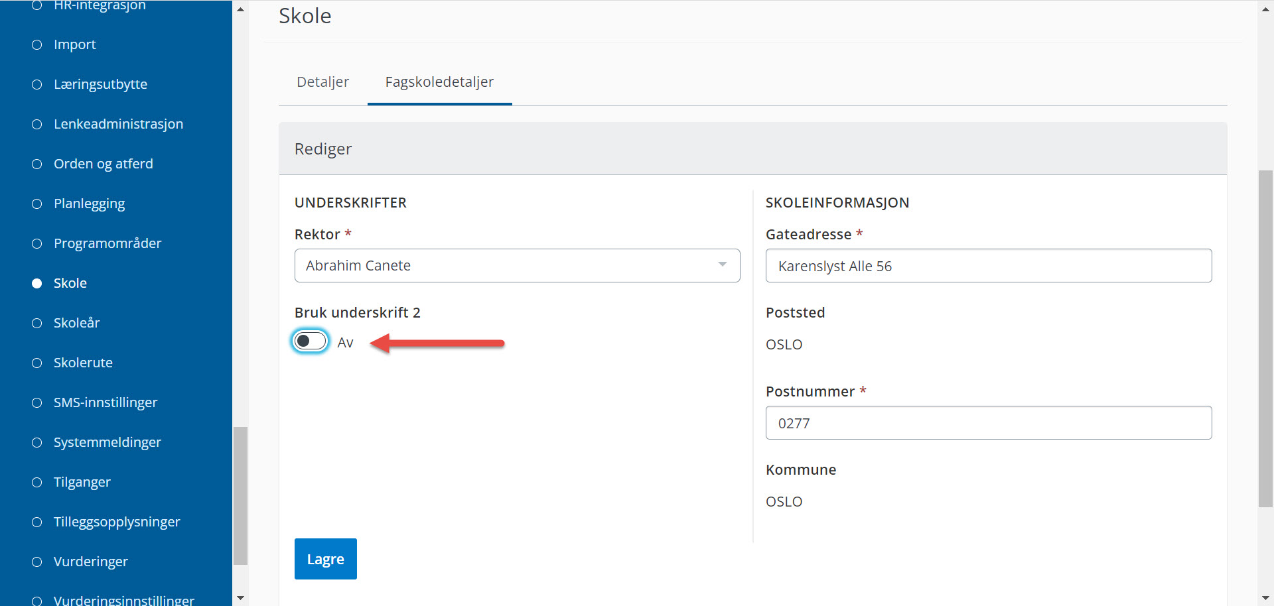Select Skole in the sidebar

pos(70,283)
